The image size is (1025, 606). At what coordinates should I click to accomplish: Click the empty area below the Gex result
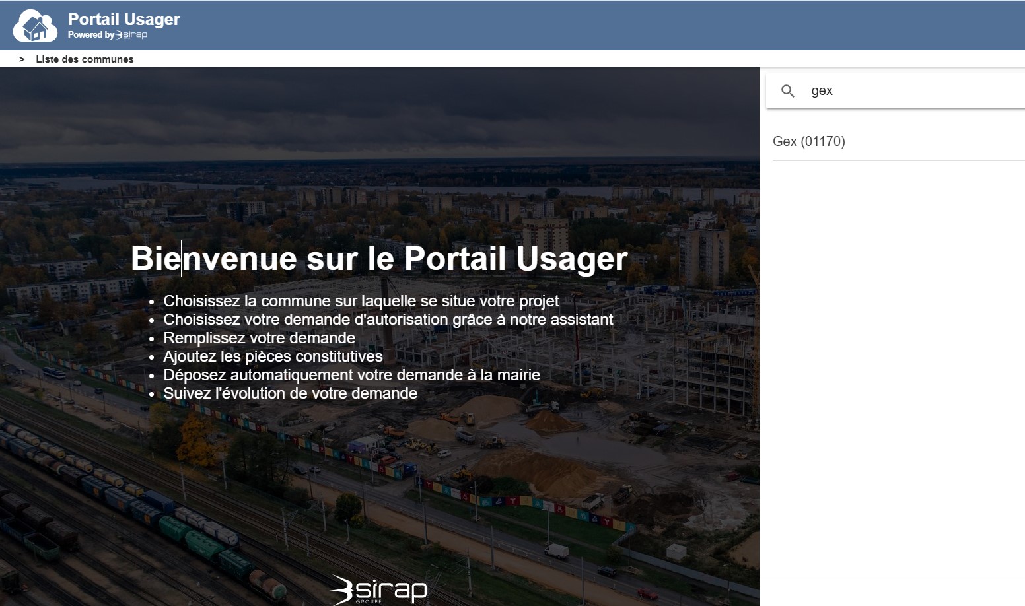pyautogui.click(x=892, y=363)
